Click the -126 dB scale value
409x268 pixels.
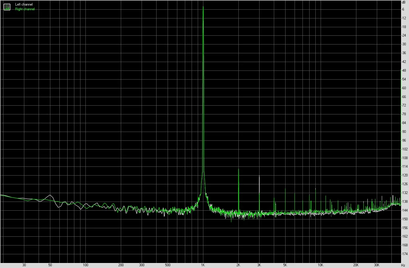[405, 184]
